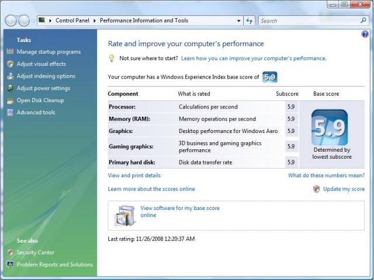Viewport: 374px width, 280px height.
Task: Click the software box icon
Action: pyautogui.click(x=125, y=215)
